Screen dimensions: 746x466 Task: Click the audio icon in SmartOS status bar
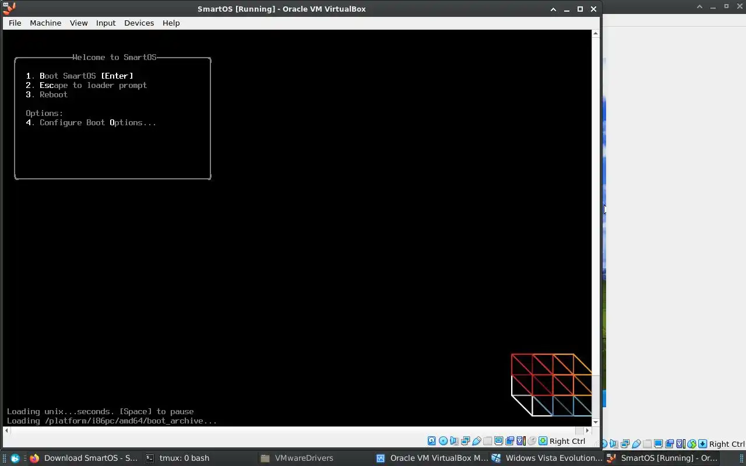coord(454,441)
